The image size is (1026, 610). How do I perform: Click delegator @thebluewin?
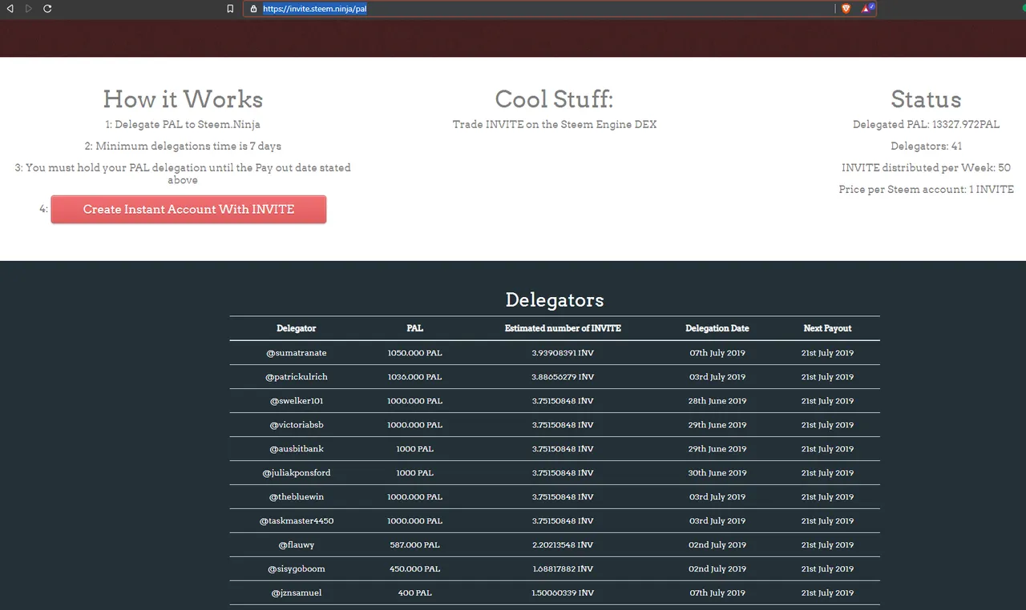297,497
